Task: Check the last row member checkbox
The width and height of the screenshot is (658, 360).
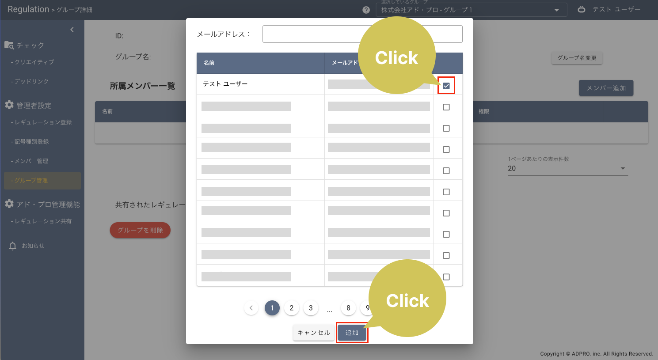Action: (x=446, y=277)
